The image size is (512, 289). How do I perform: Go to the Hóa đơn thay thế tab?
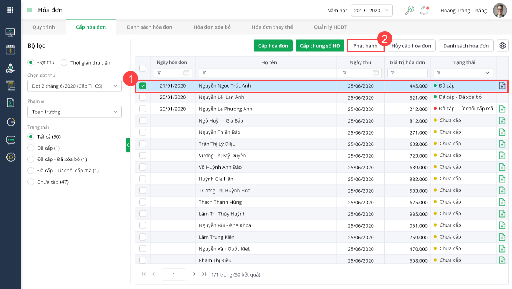(272, 27)
